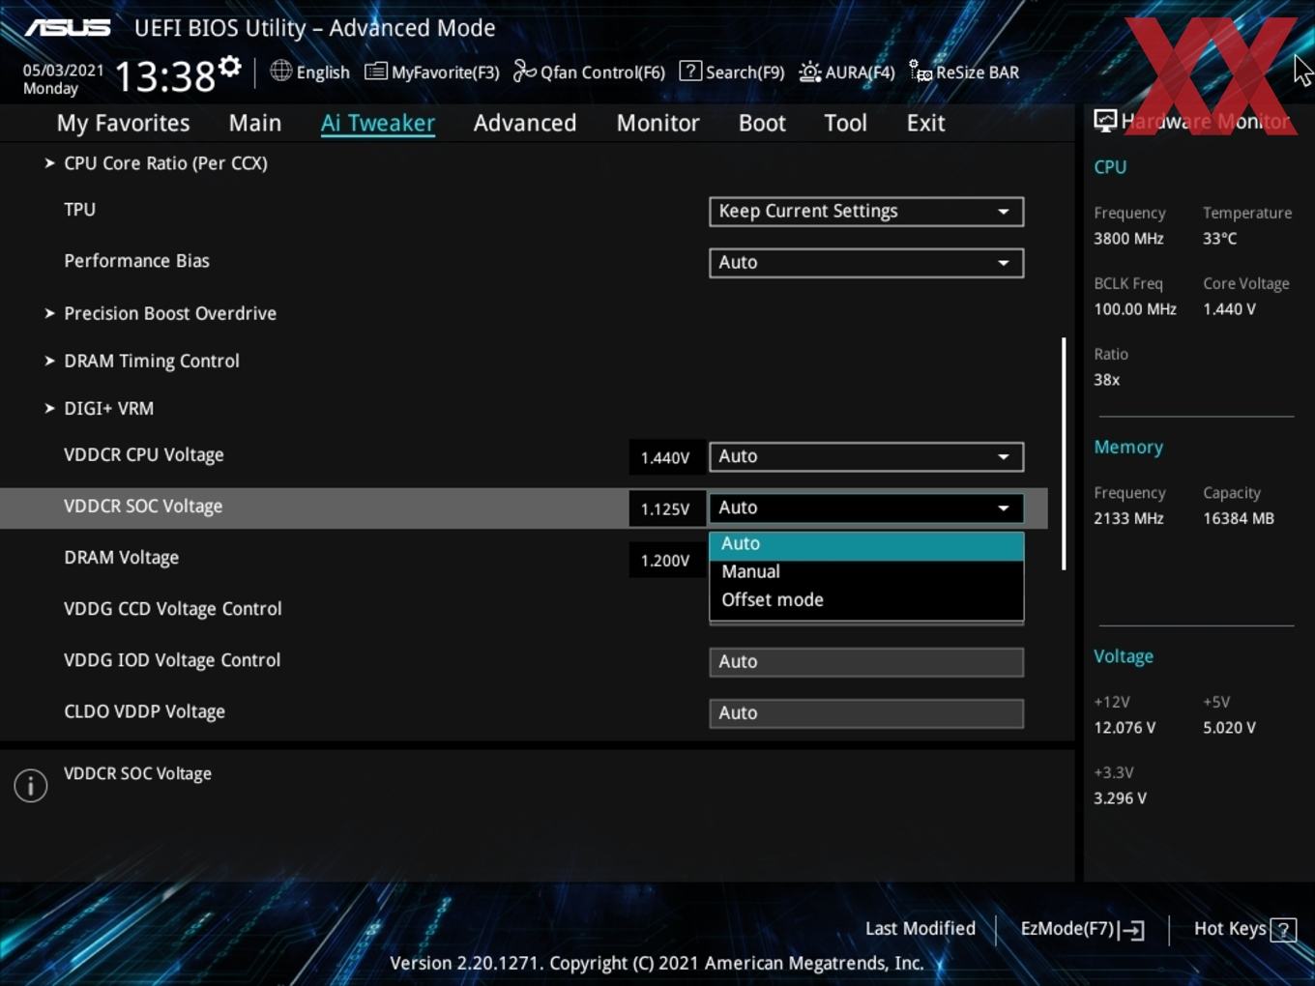Open Qfan Control(F6) fan icon
Viewport: 1315px width, 986px height.
(x=524, y=71)
